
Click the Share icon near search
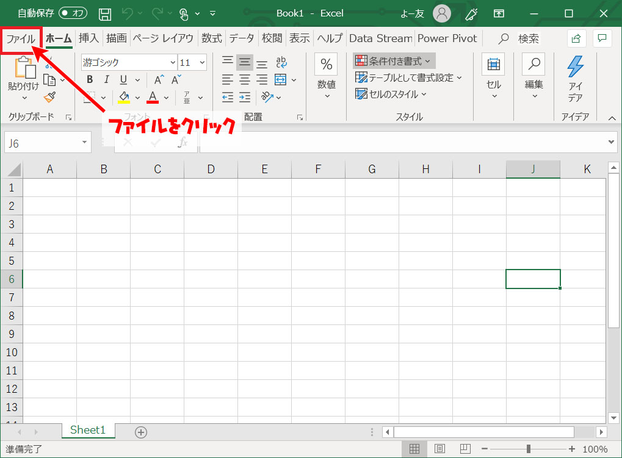pos(576,38)
